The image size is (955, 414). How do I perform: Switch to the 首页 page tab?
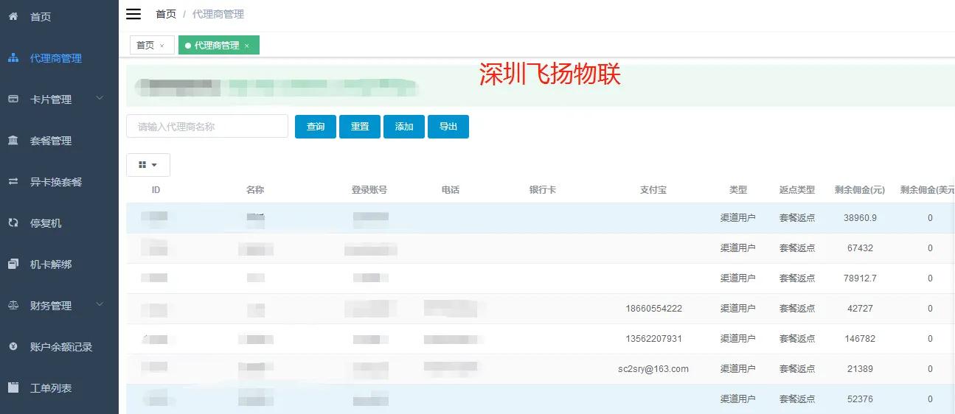152,45
